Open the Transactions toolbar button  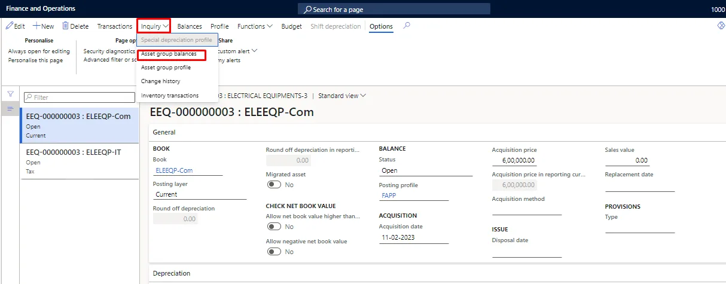point(115,26)
